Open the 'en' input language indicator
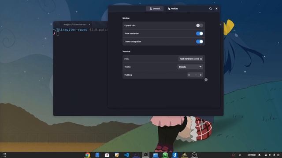The image size is (282, 158). click(x=240, y=155)
